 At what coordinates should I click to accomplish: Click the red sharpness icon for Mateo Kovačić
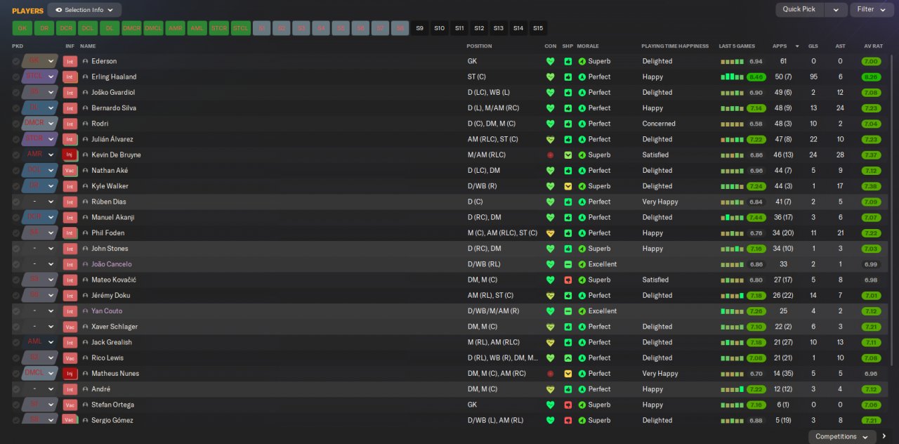tap(567, 280)
